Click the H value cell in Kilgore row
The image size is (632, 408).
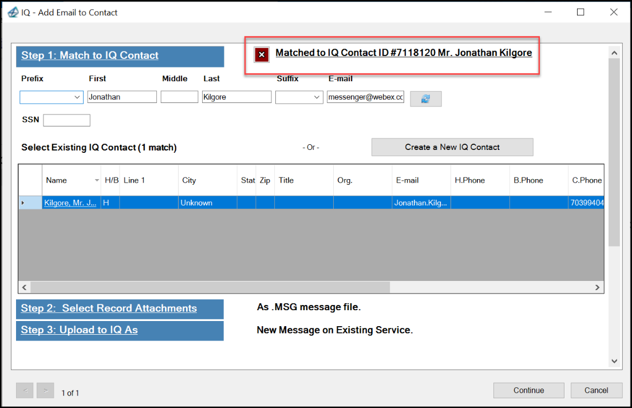[x=110, y=203]
